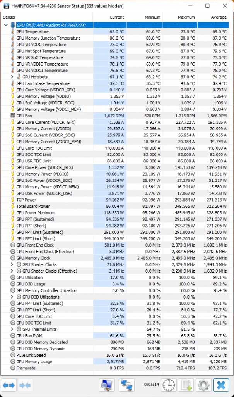Select GPU Memory Controller Utilization row
Viewport: 234px width, 397px height.
(x=115, y=290)
